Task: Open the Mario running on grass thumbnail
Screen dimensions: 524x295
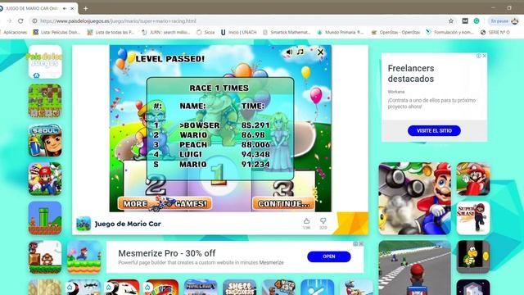Action: [84, 256]
